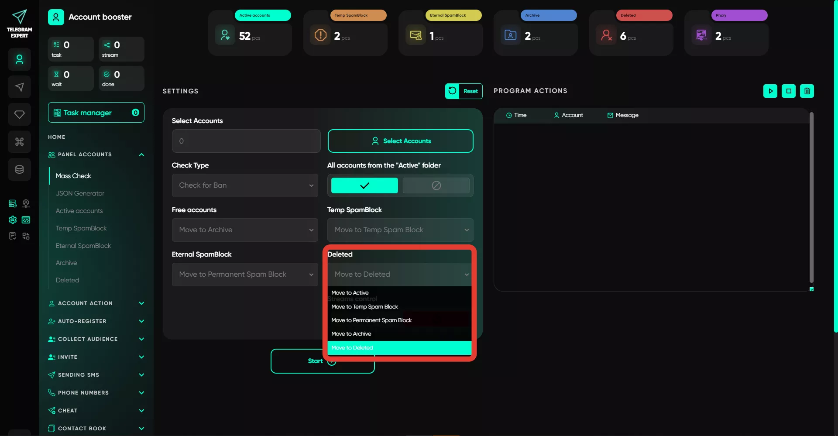Open the command key sidebar icon
Image resolution: width=838 pixels, height=436 pixels.
click(19, 142)
